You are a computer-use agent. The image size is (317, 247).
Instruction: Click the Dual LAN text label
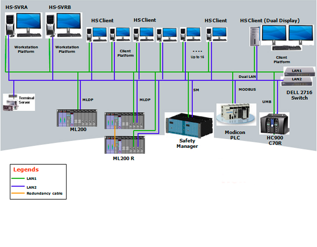248,77
